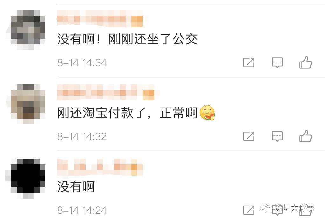This screenshot has height=222, width=325.
Task: Open the black avatar of third commenter
Action: (x=28, y=178)
